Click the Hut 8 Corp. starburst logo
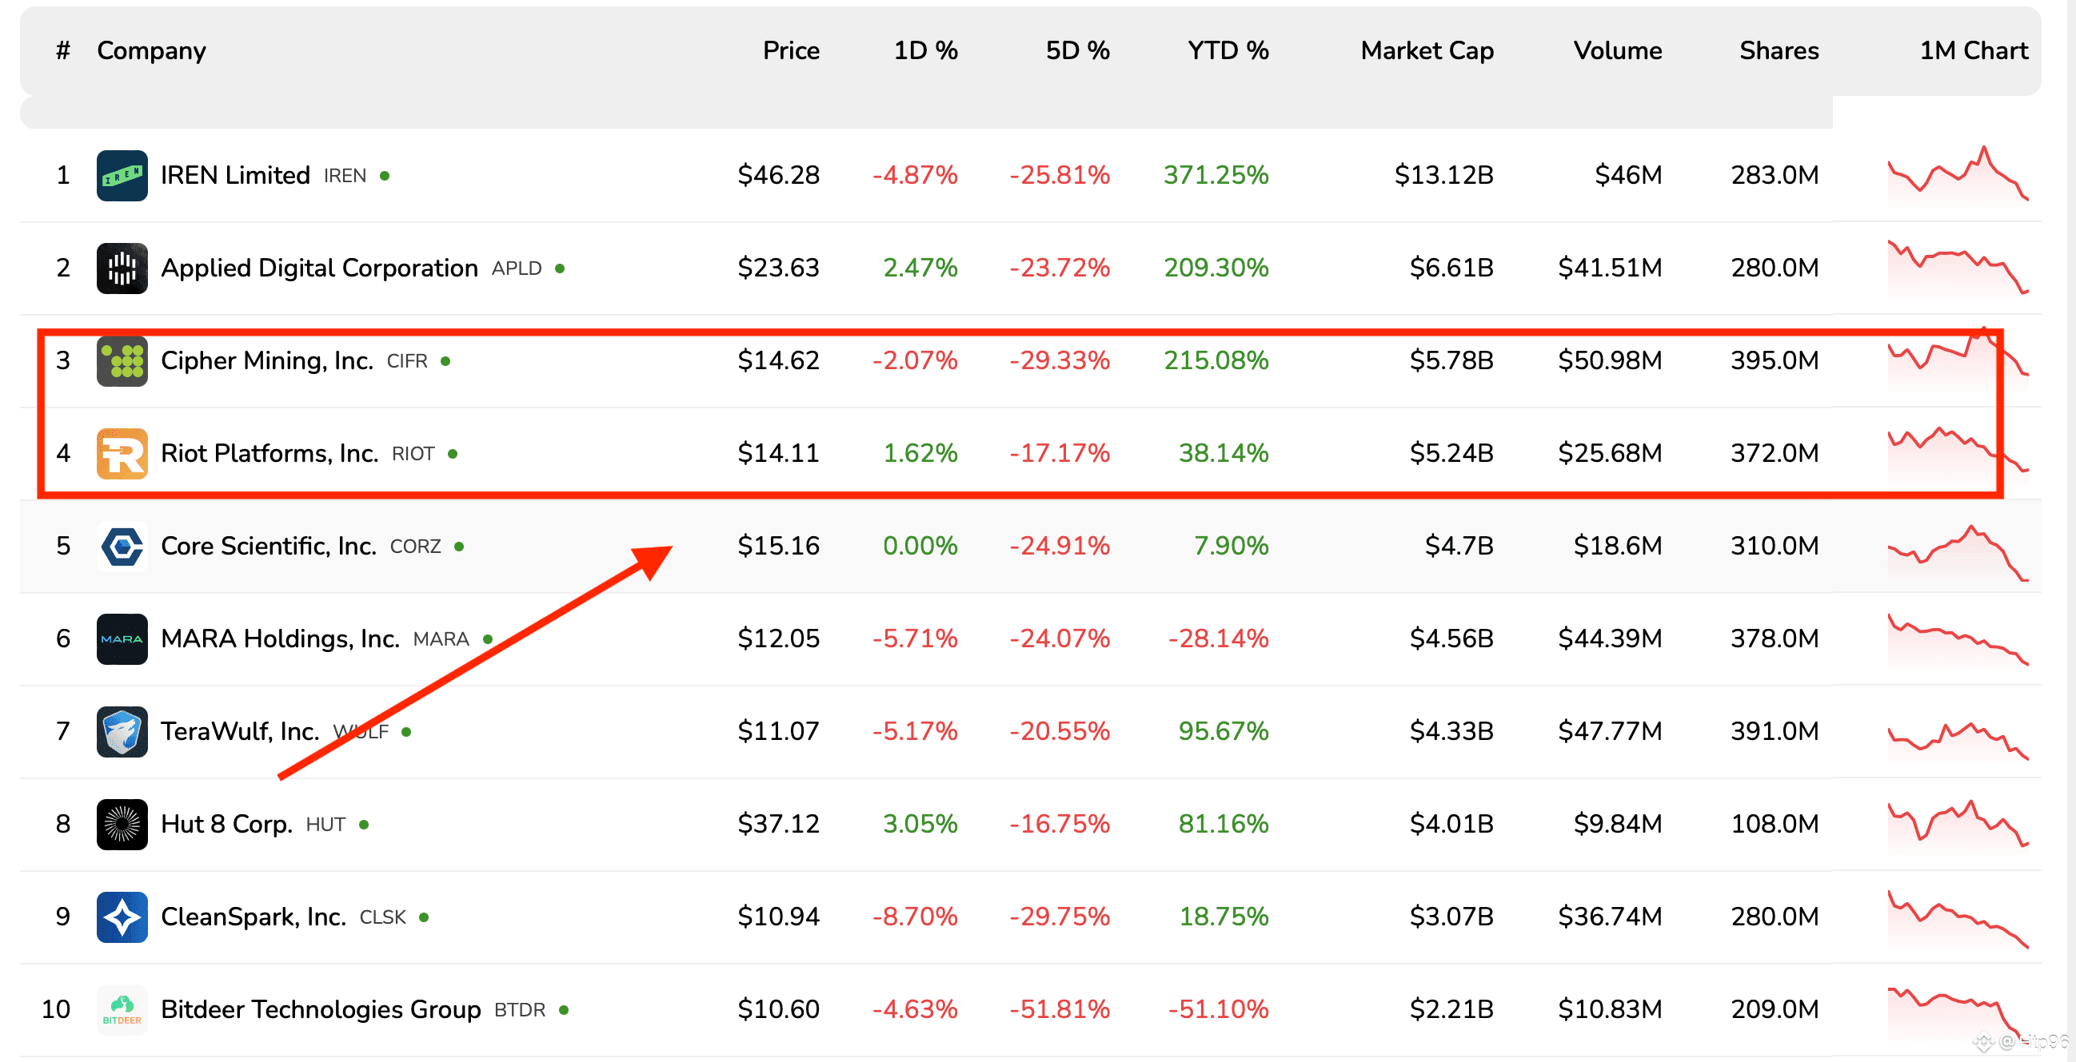2076x1062 pixels. coord(122,824)
